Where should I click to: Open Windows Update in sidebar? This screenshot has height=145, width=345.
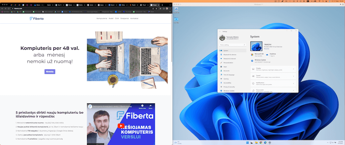[x=233, y=91]
